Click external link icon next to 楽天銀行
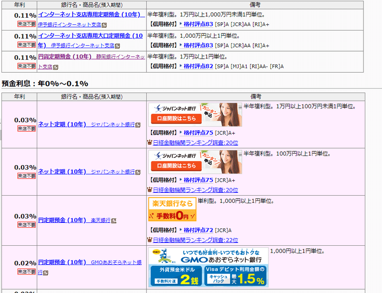The height and width of the screenshot is (293, 382). tap(114, 220)
